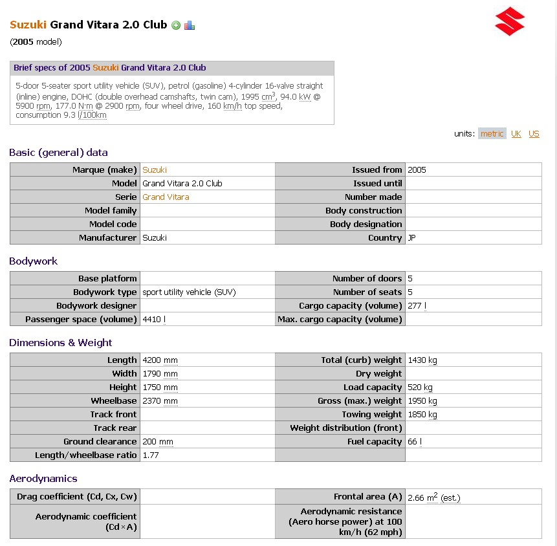Open Suzuki link in Brief specs header

point(105,67)
